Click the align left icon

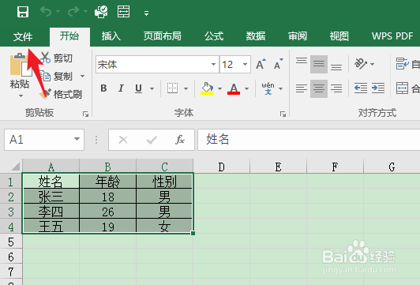click(x=302, y=88)
